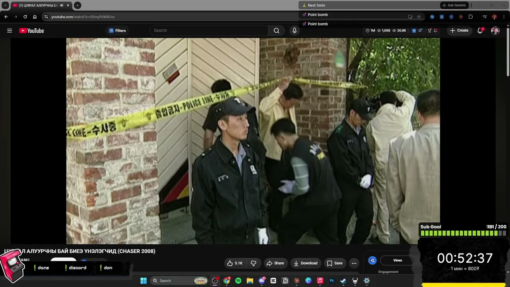The height and width of the screenshot is (287, 510).
Task: Open Steam from the taskbar
Action: pyautogui.click(x=343, y=281)
